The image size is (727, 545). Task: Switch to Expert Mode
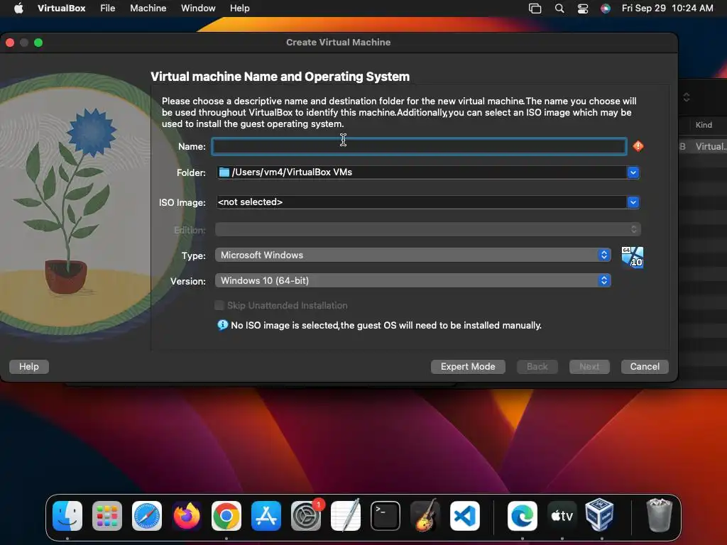tap(468, 367)
